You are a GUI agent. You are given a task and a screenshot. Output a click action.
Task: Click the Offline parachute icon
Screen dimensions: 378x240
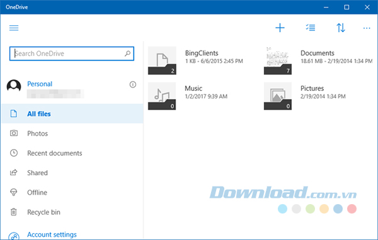[x=14, y=192]
